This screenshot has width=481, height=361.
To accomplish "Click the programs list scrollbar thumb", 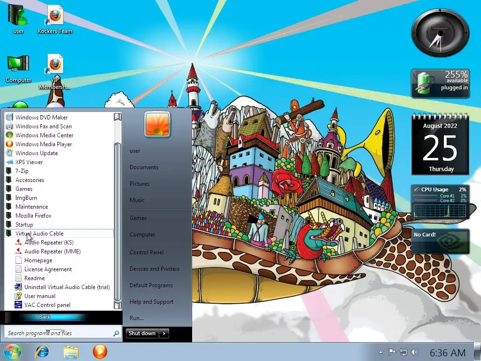I will [x=117, y=222].
